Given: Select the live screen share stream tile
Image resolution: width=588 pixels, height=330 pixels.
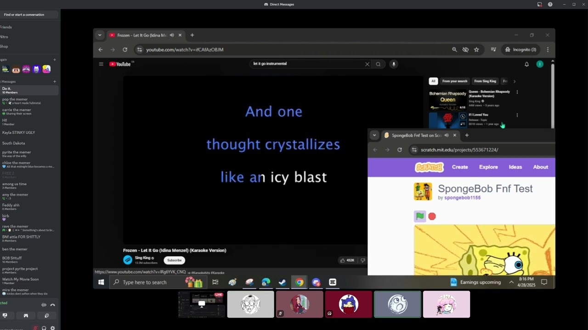Looking at the screenshot, I should (x=201, y=304).
